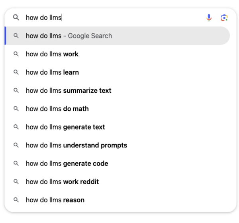Pick the "how do llms reason" suggestion

pyautogui.click(x=55, y=200)
